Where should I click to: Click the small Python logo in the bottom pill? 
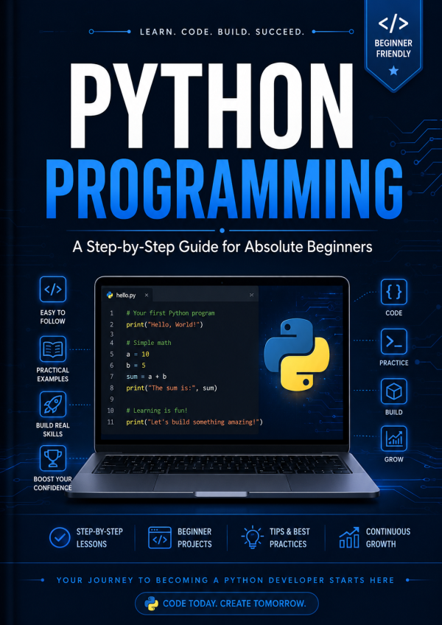(151, 603)
